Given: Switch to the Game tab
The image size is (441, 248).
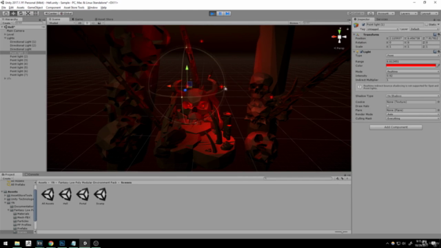Looking at the screenshot, I should point(77,19).
